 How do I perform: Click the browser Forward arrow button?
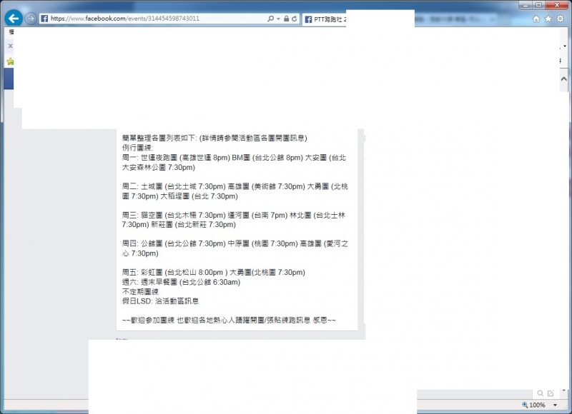pos(30,19)
